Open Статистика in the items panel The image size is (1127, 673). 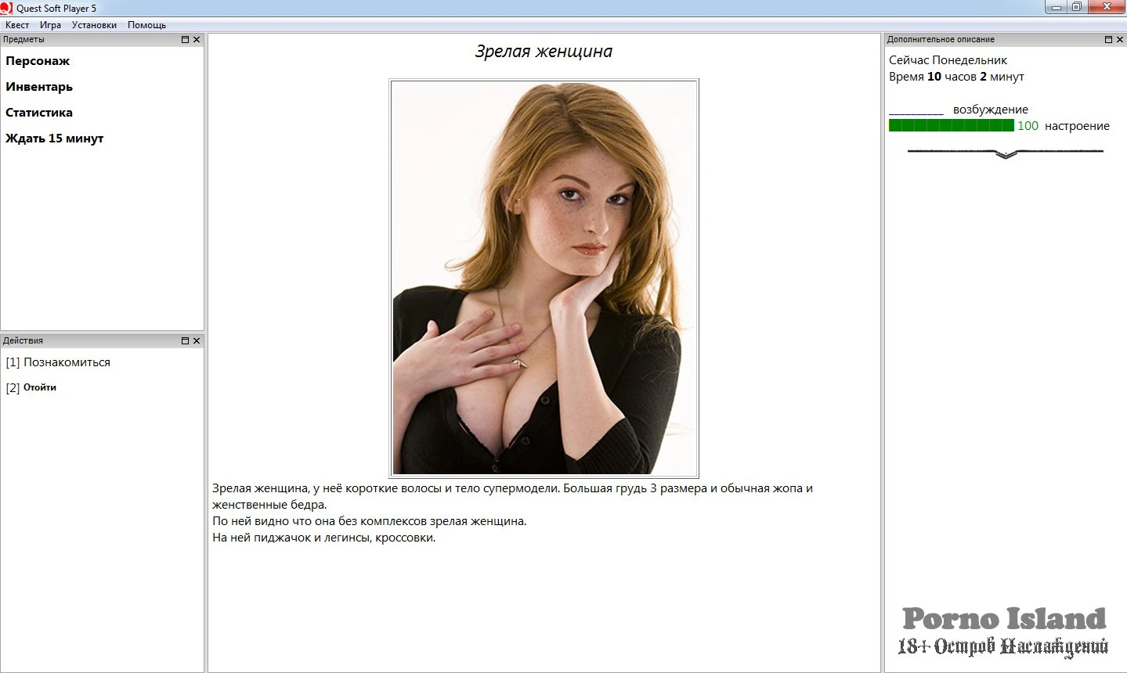(39, 113)
